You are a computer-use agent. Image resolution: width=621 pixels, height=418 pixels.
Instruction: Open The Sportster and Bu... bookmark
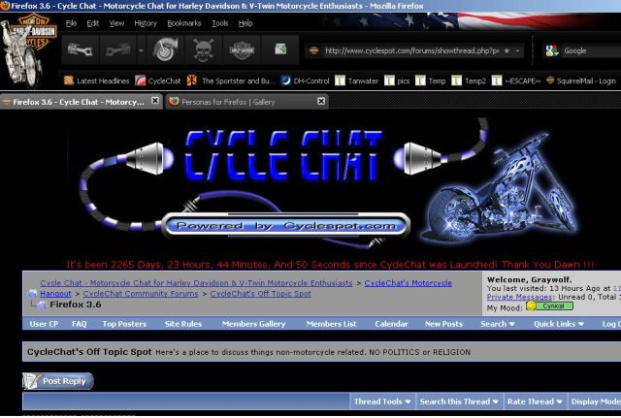click(231, 80)
